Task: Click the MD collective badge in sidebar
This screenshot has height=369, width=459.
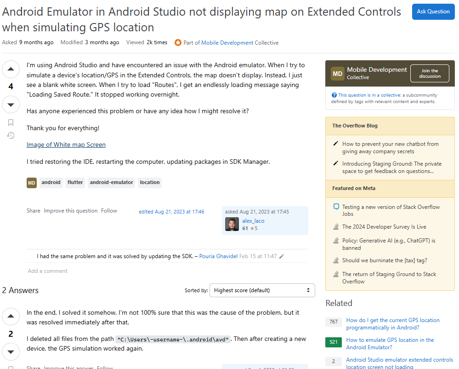Action: (337, 74)
